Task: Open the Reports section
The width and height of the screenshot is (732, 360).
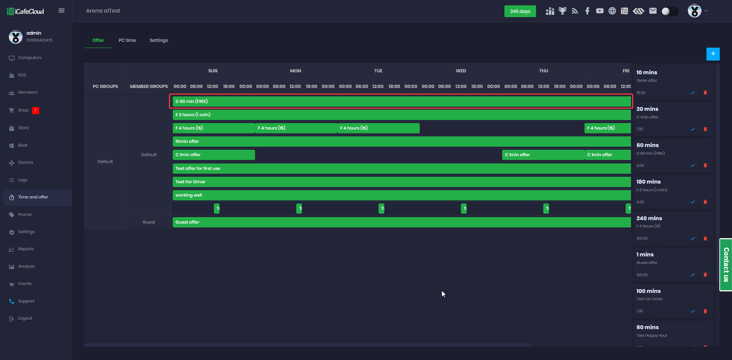Action: click(x=25, y=249)
